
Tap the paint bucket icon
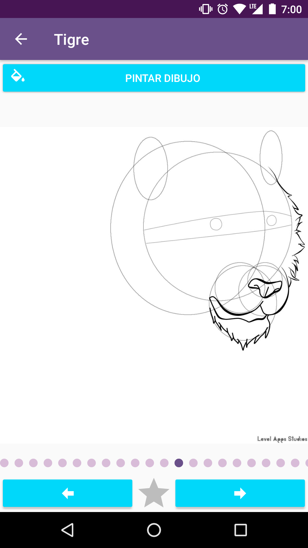pos(18,76)
